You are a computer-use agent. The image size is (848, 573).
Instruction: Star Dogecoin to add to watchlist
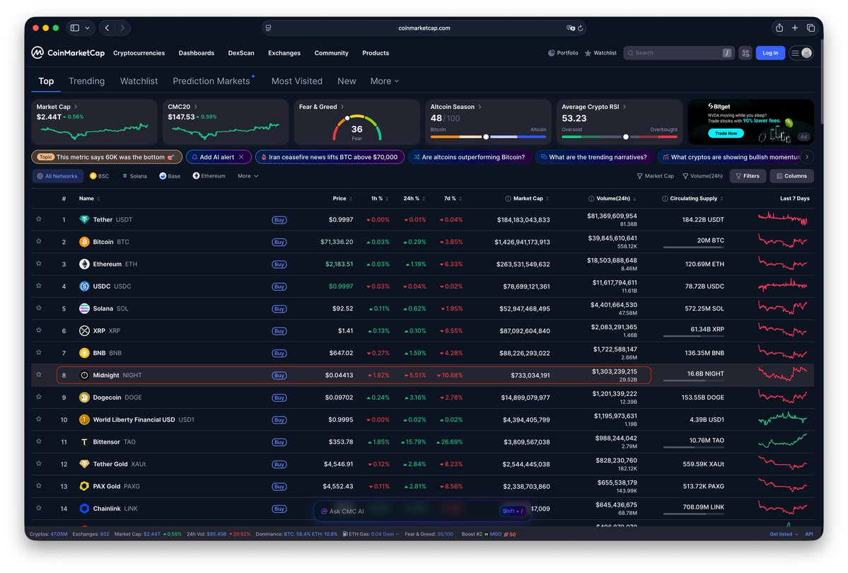pos(39,397)
